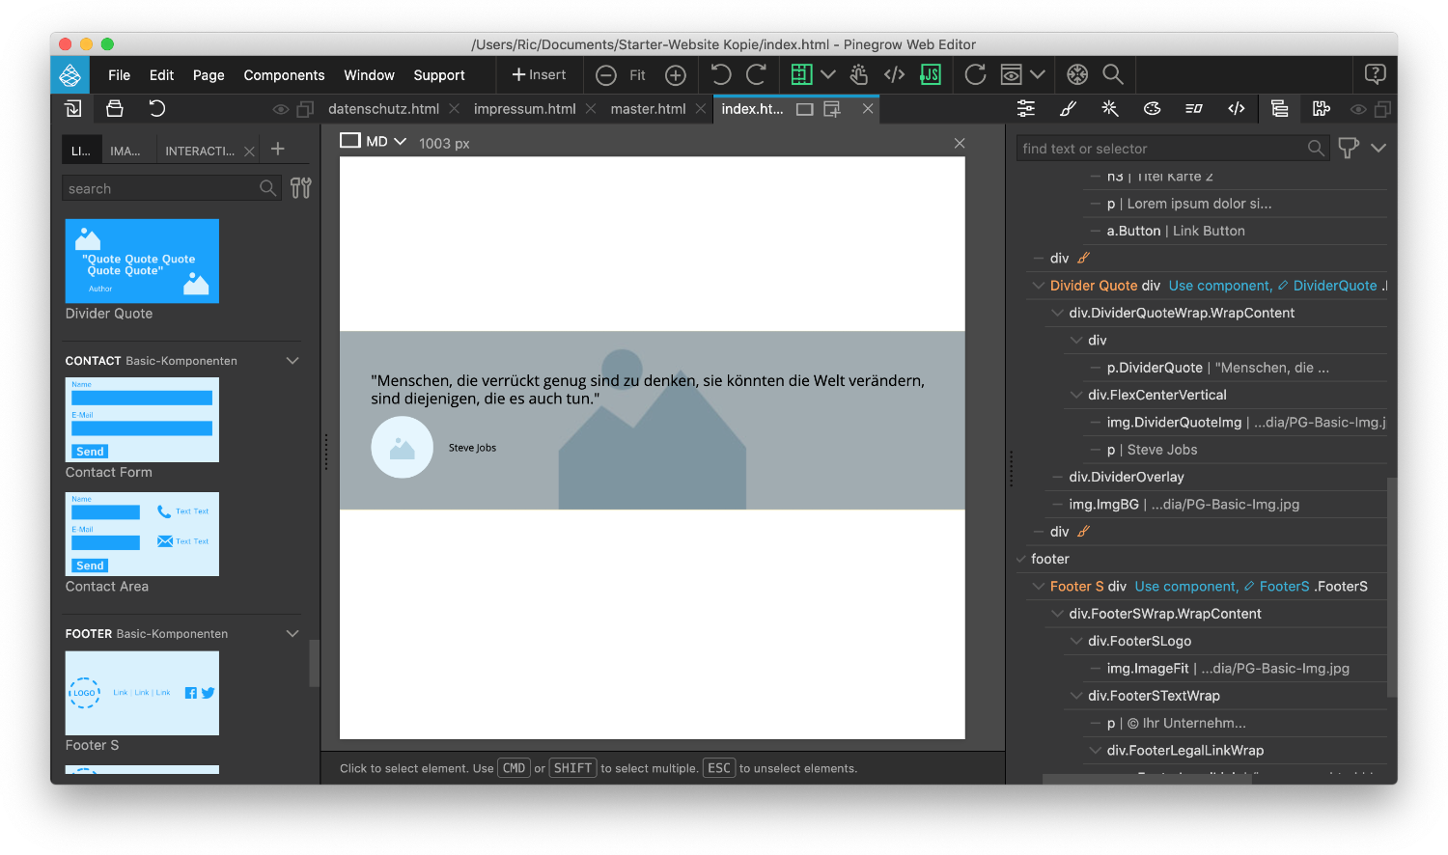
Task: Click add page view icon on index.html tab
Action: (832, 109)
